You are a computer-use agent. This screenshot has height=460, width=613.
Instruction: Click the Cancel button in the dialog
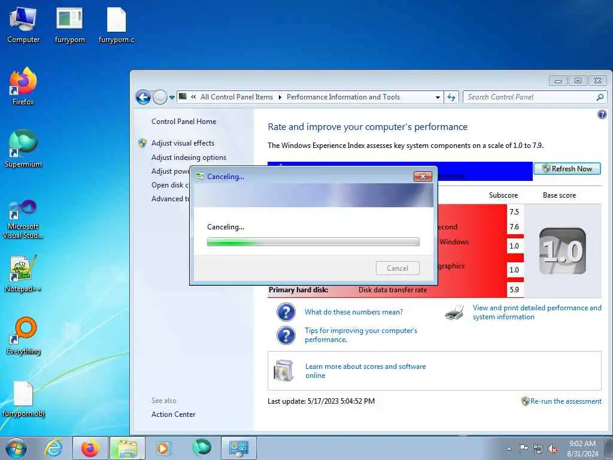397,268
